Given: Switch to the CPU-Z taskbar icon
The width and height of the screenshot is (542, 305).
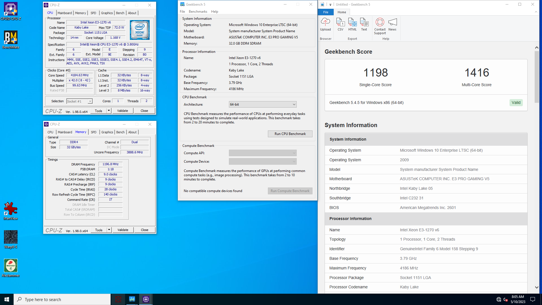Looking at the screenshot, I should (146, 299).
